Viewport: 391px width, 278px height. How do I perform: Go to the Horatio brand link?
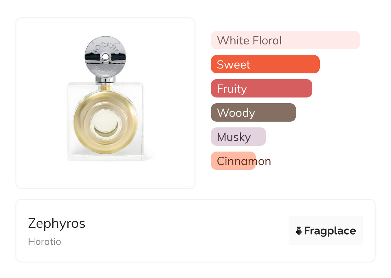click(45, 241)
